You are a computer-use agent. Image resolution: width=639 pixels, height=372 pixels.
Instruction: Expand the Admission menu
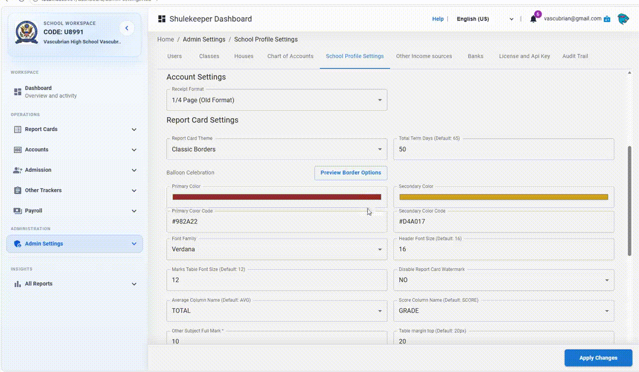(134, 170)
